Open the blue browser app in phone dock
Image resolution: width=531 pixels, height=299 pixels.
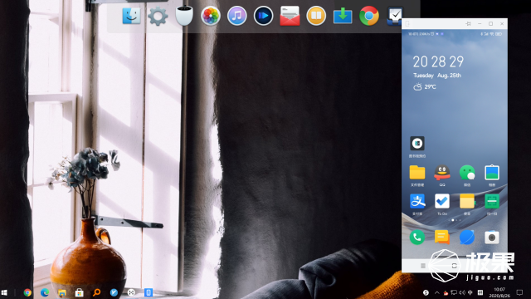(467, 238)
